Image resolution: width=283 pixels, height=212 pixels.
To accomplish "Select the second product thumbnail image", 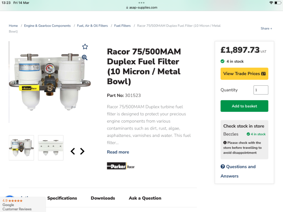I will pyautogui.click(x=50, y=148).
